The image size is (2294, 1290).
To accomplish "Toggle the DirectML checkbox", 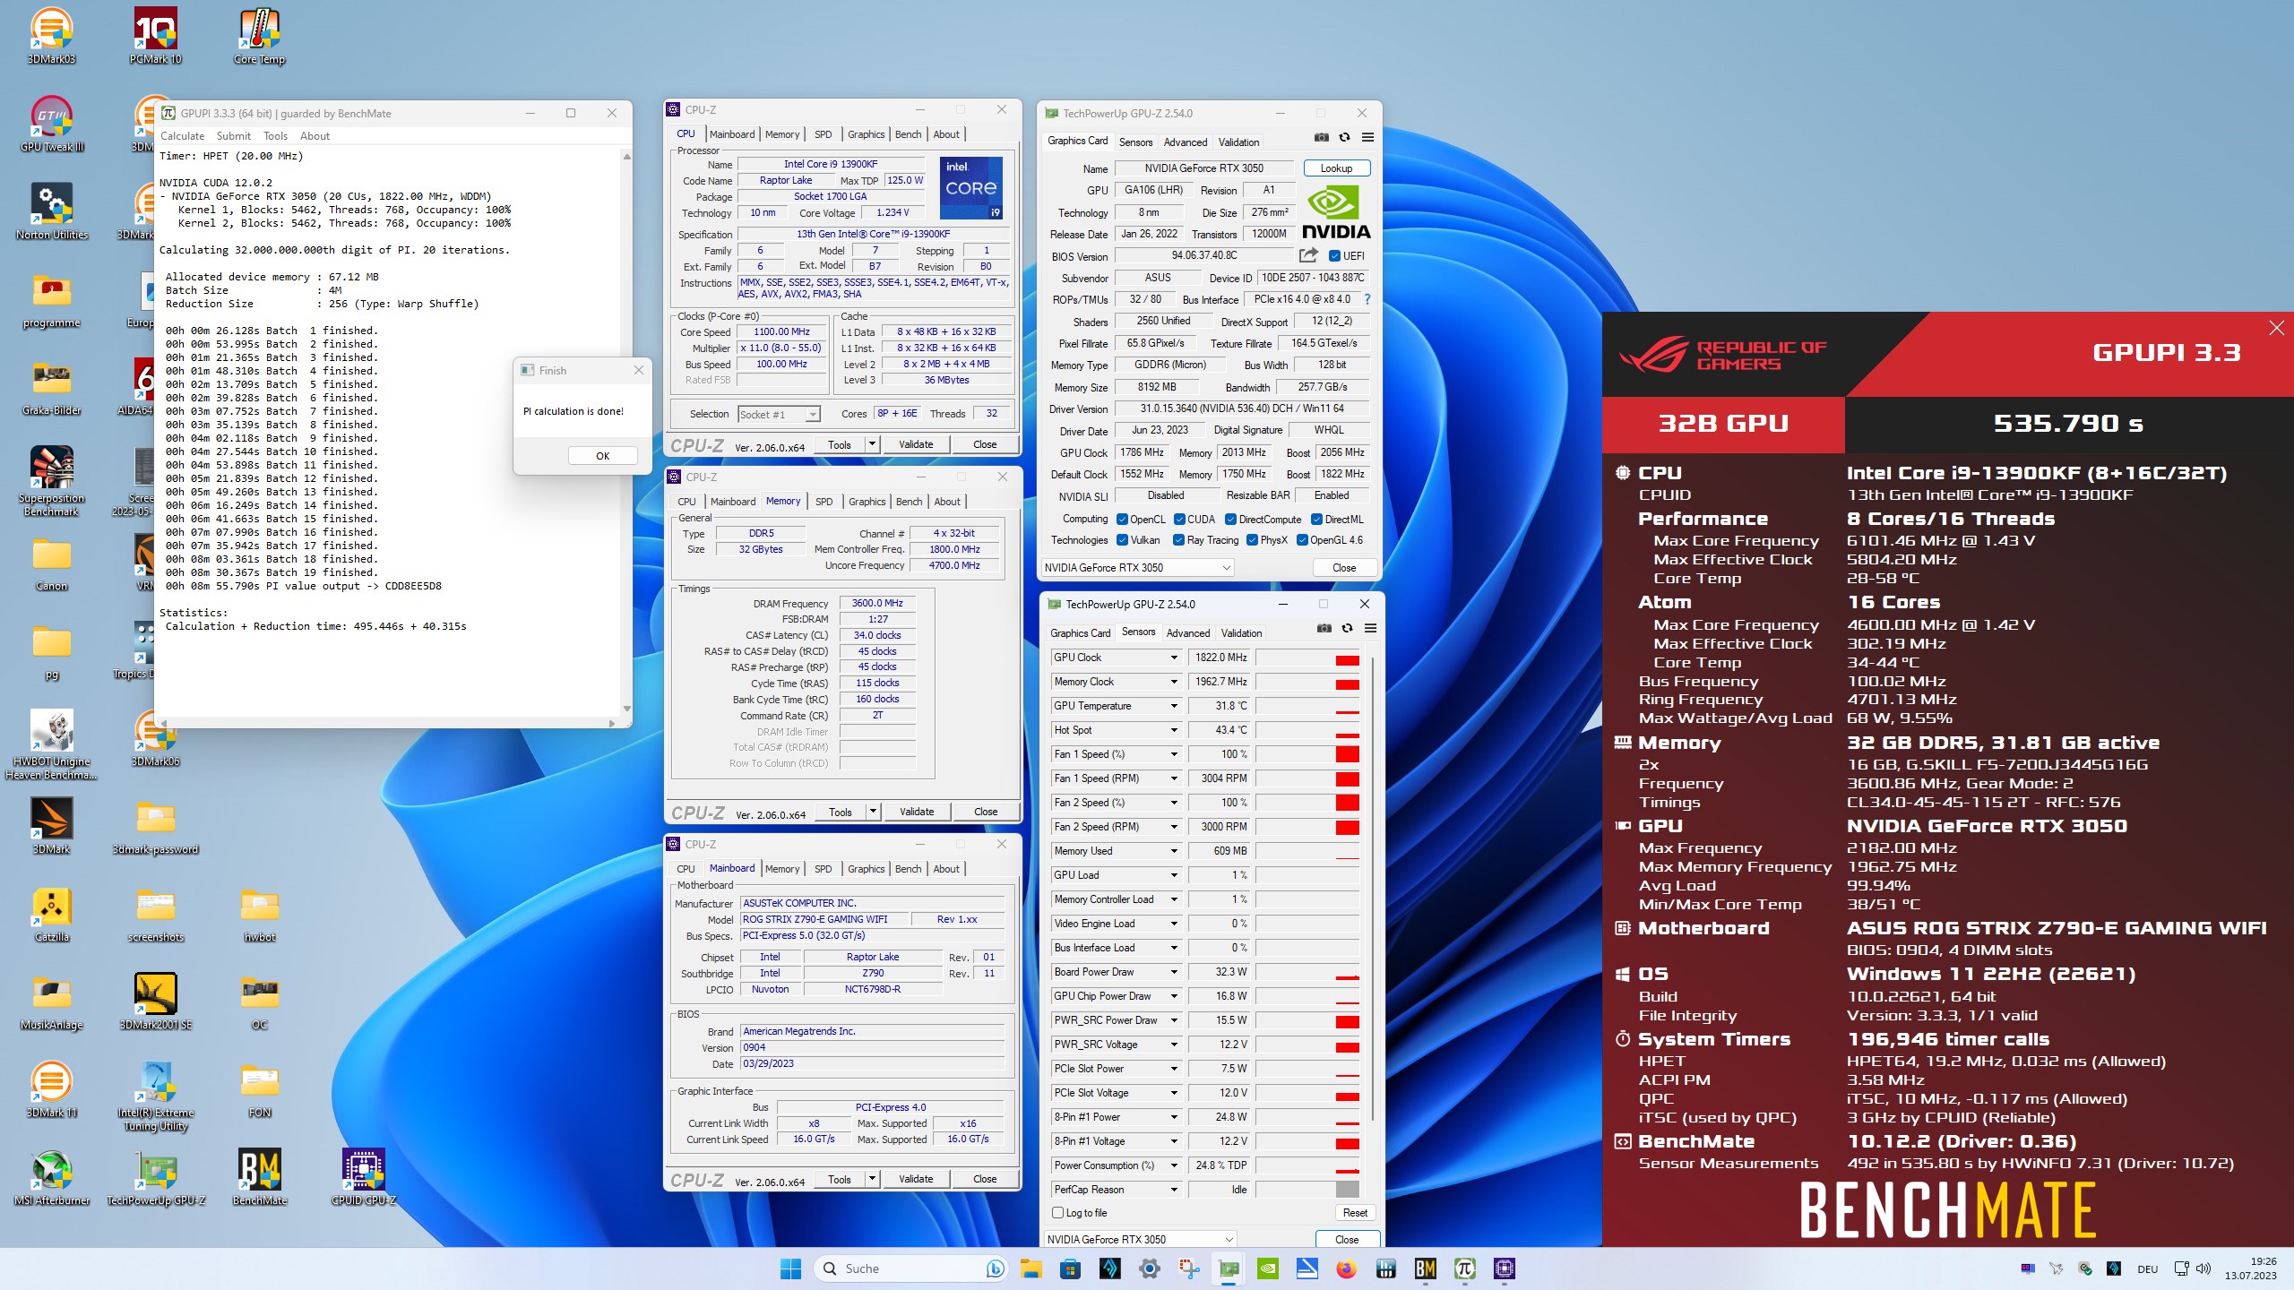I will (x=1316, y=519).
